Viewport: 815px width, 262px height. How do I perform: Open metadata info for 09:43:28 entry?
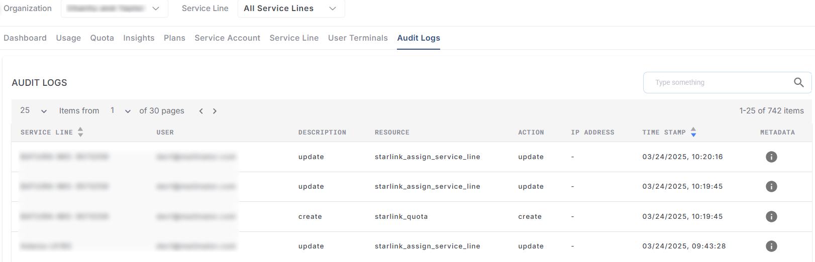771,246
